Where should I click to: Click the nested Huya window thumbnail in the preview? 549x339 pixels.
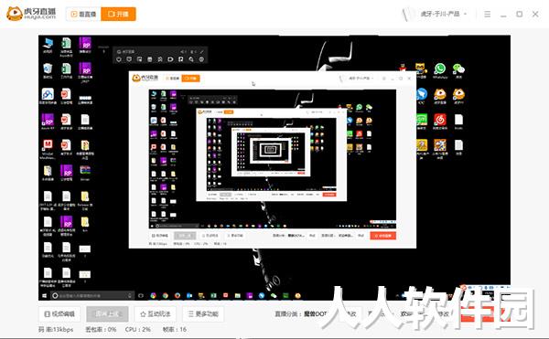point(273,160)
